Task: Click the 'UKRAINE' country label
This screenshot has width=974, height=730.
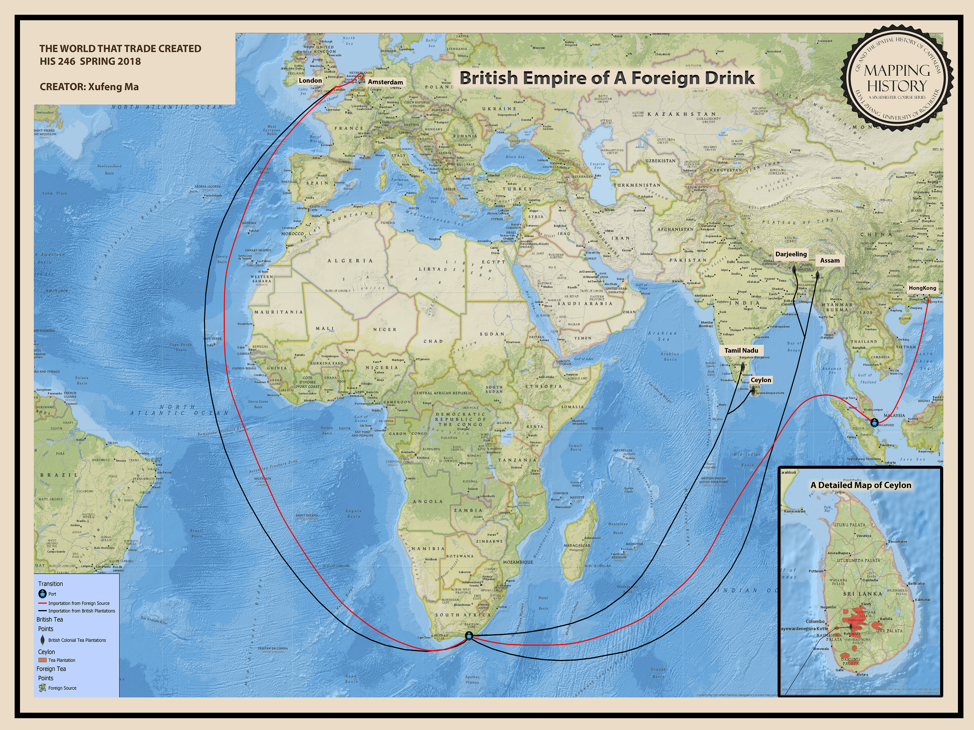Action: 499,109
